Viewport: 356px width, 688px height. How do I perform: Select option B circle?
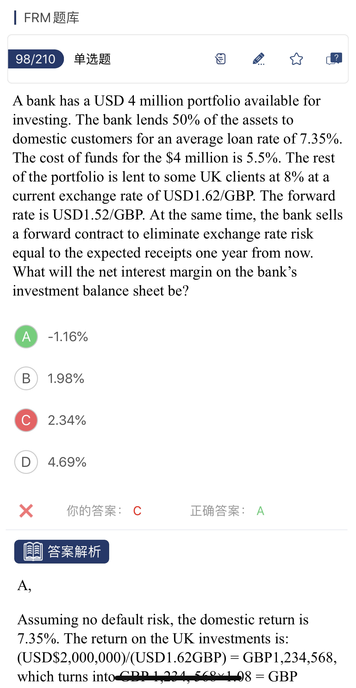pyautogui.click(x=26, y=378)
